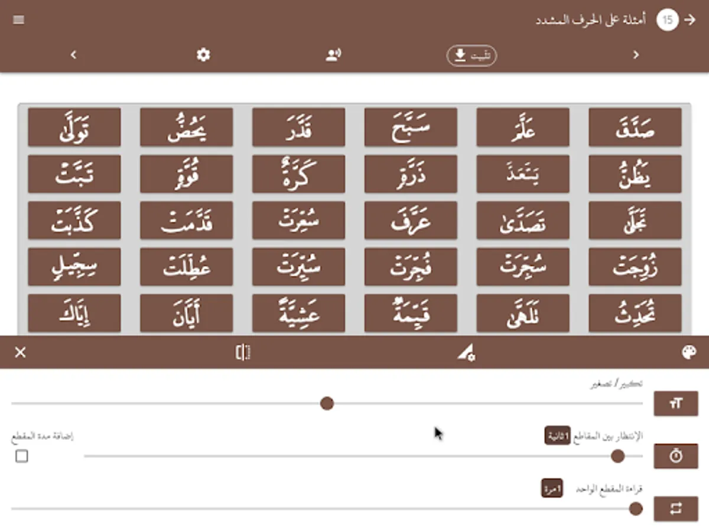709x532 pixels.
Task: Play the word زُوِّجَتْ
Action: click(635, 267)
